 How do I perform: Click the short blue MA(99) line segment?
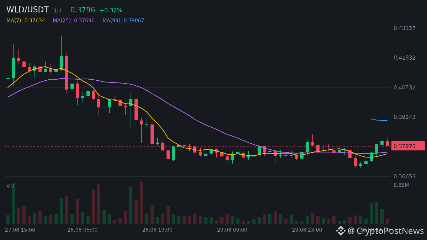[379, 120]
